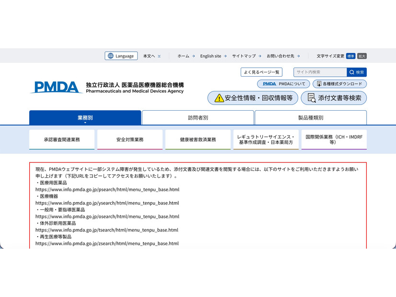Open お問い合わせ先 link
Screen dimensions: 396x297
tap(280, 56)
